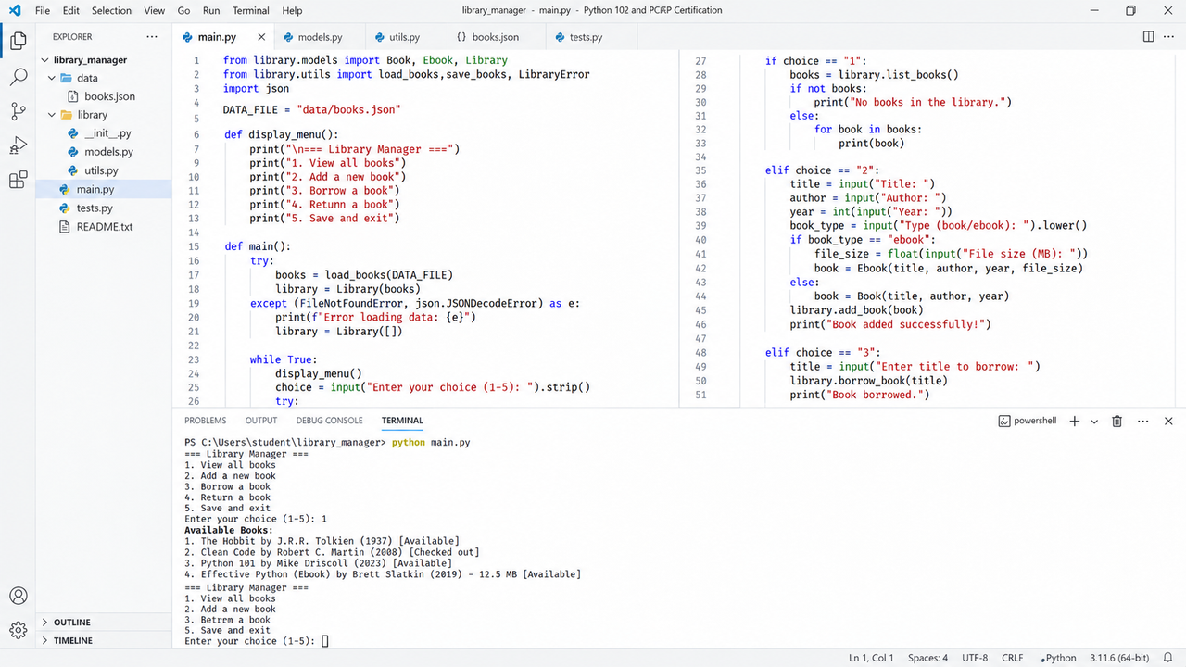
Task: Open the Terminal menu
Action: click(251, 10)
